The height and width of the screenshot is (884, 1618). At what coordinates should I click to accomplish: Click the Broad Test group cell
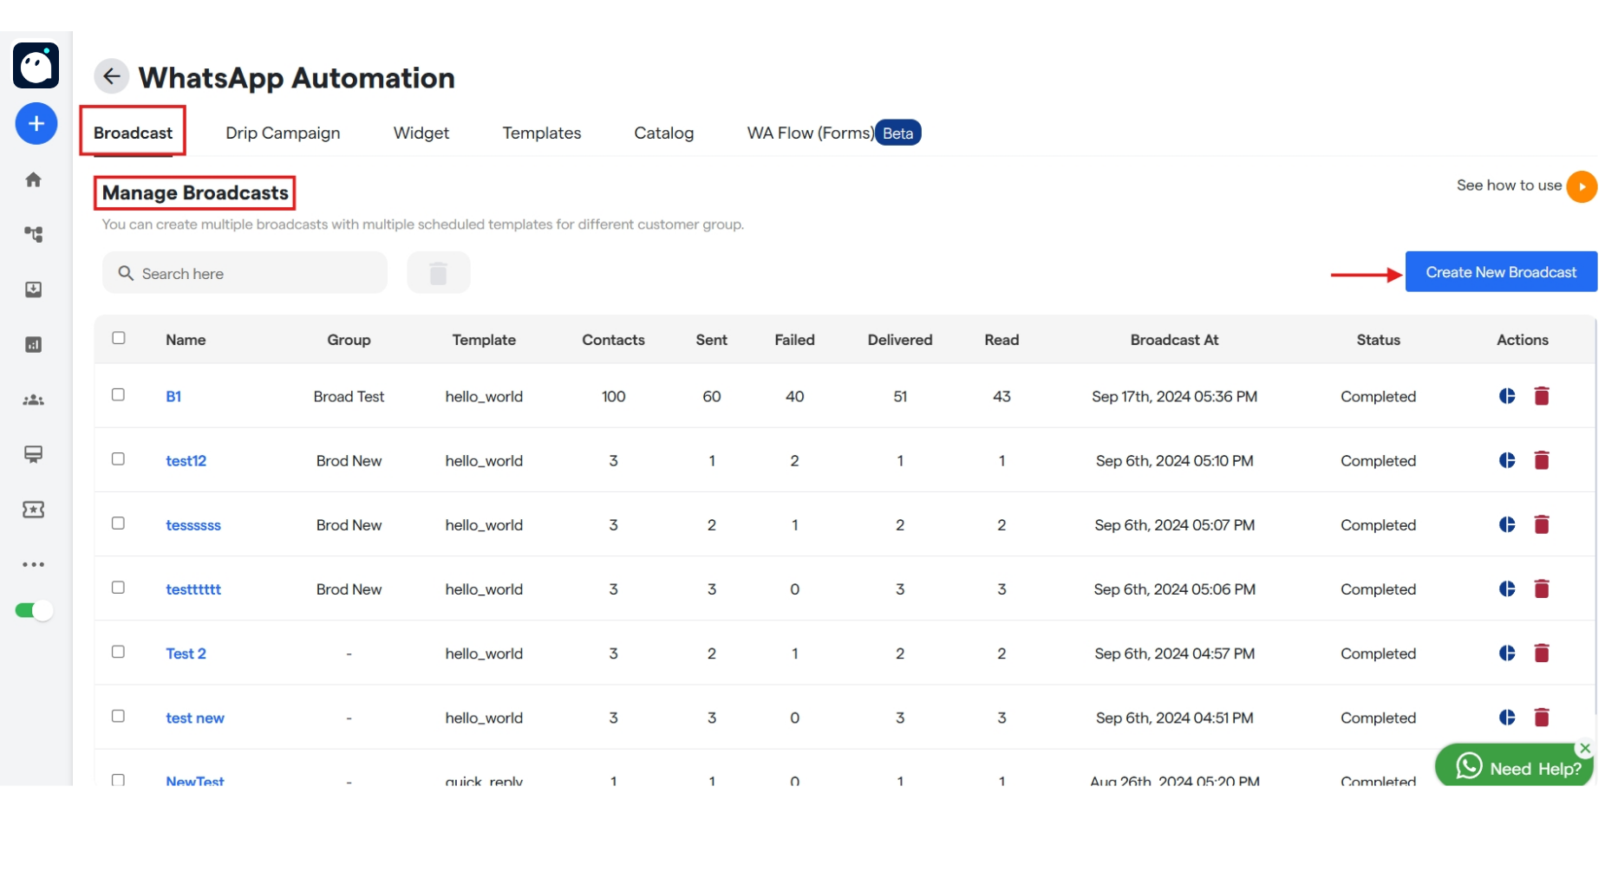click(349, 396)
